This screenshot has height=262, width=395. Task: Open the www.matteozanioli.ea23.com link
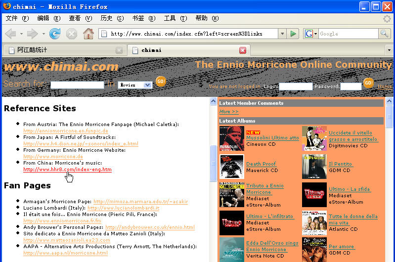tap(67, 240)
